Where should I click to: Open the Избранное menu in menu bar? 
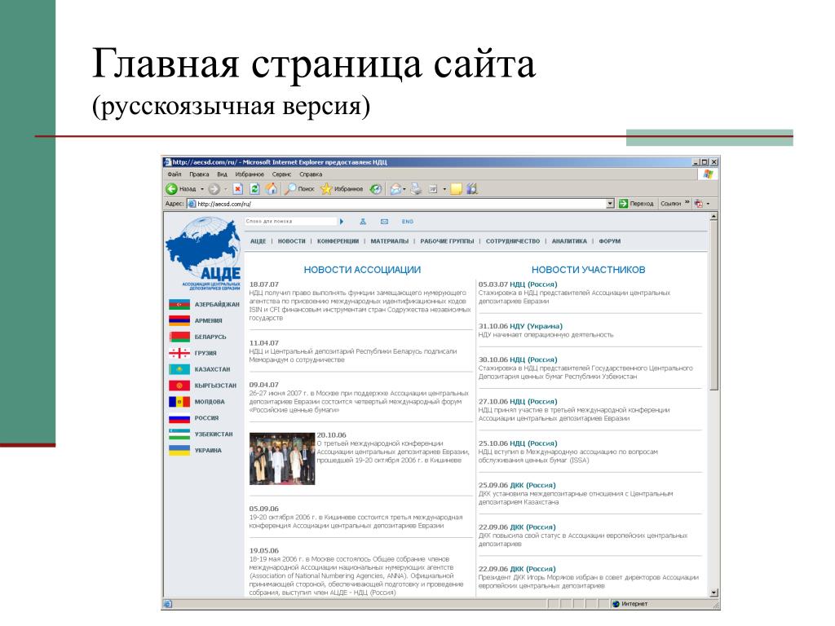coord(250,174)
